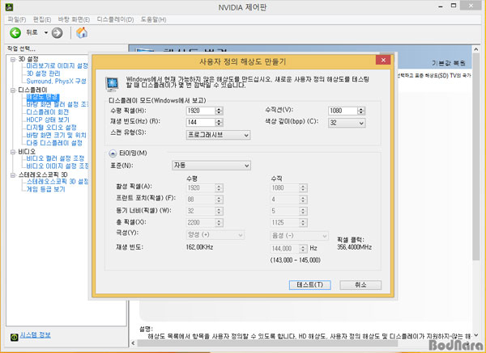486x353 pixels.
Task: Click 수평 픽셀(H) field with 1920
Action: pyautogui.click(x=201, y=111)
